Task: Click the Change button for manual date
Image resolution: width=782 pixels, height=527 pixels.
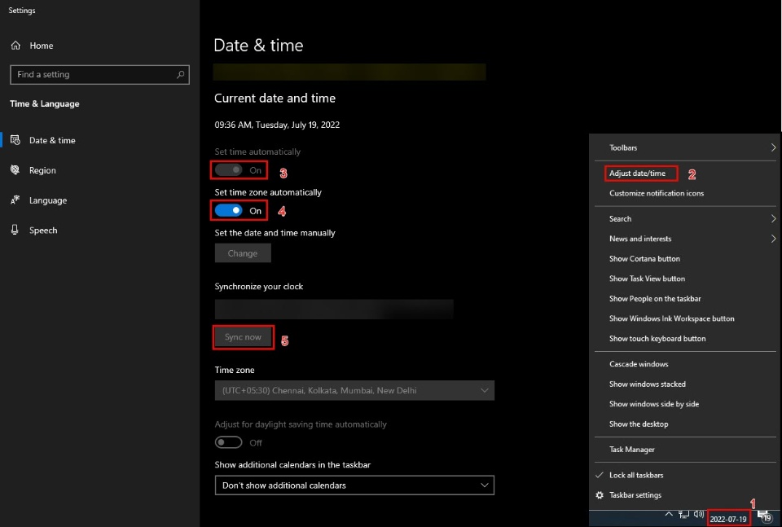Action: click(x=243, y=253)
